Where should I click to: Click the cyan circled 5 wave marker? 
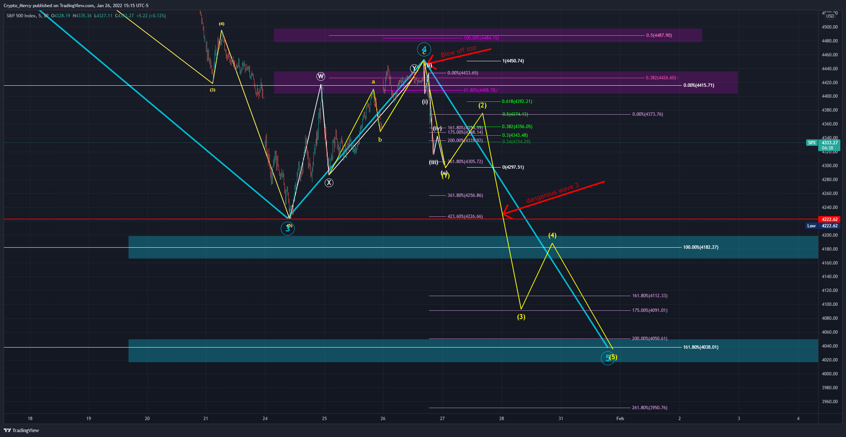[608, 358]
